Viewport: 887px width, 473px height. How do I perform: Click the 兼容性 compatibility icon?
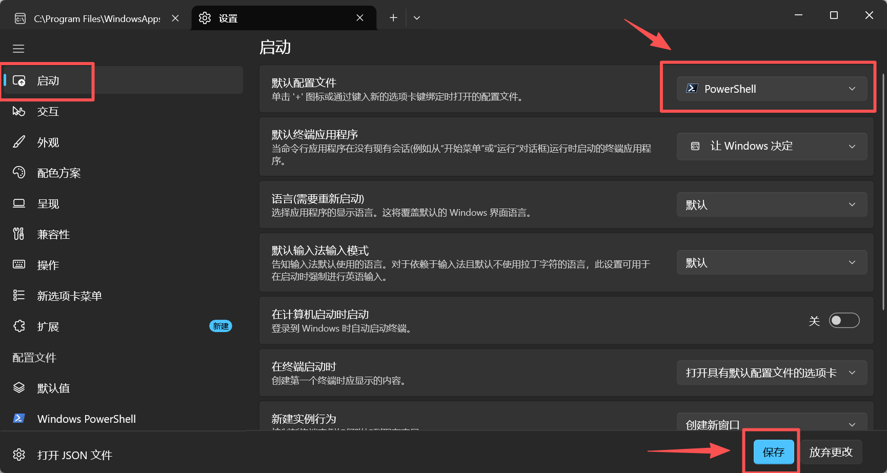19,234
